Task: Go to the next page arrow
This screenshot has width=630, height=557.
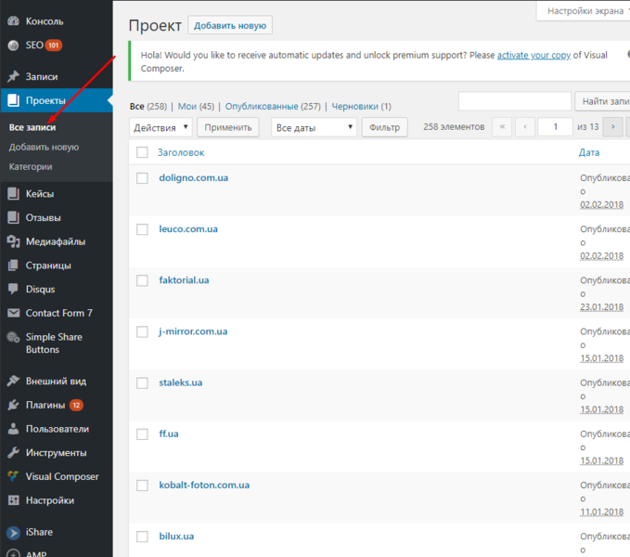Action: 612,127
